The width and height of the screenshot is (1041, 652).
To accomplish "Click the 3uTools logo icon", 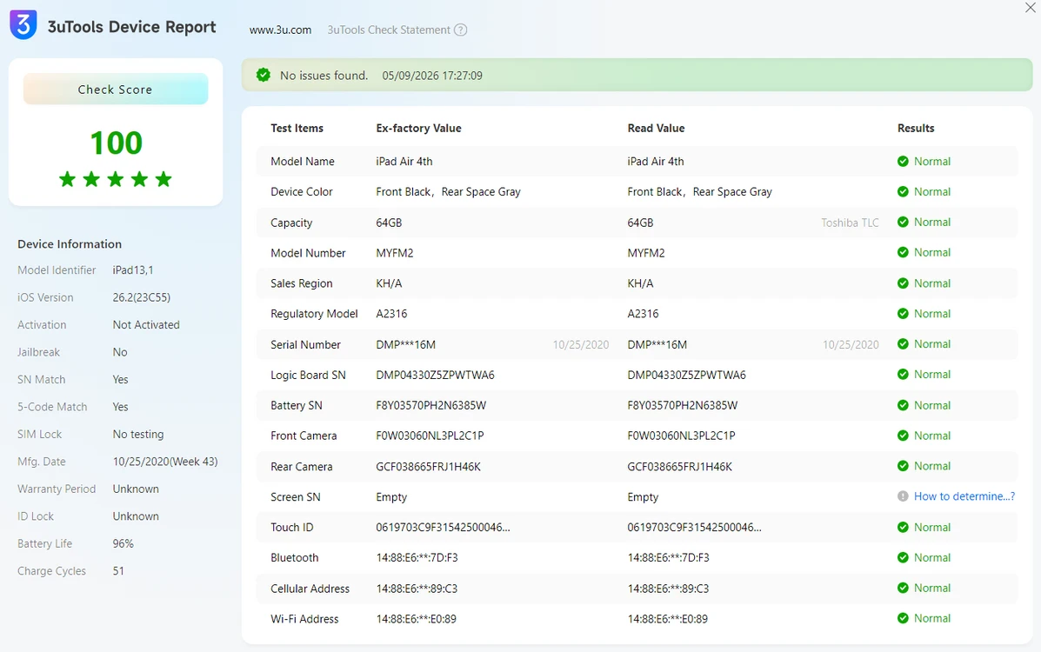I will [23, 25].
